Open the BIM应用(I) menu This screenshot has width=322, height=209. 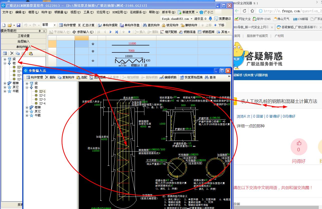point(120,12)
